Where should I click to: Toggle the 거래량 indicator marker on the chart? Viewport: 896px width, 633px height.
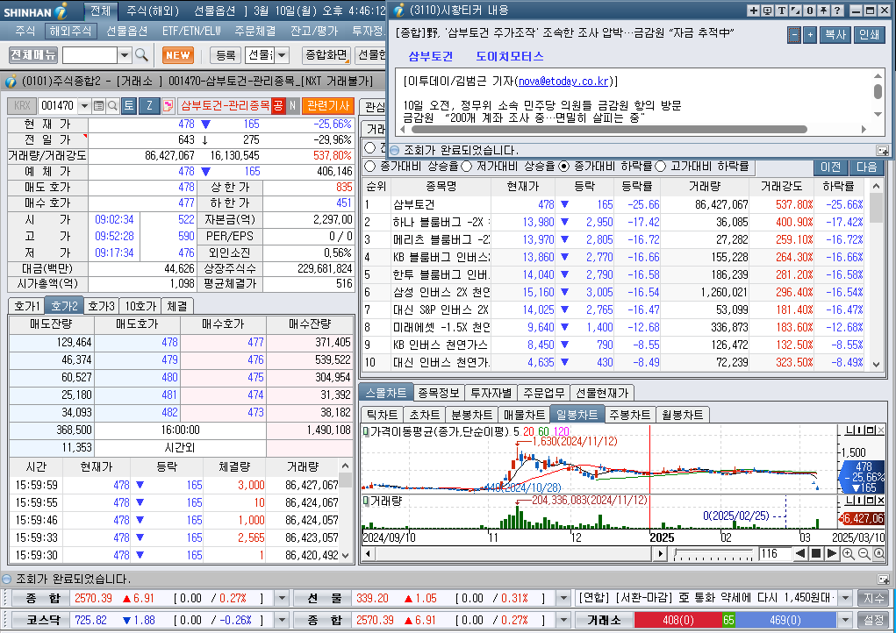[x=366, y=501]
